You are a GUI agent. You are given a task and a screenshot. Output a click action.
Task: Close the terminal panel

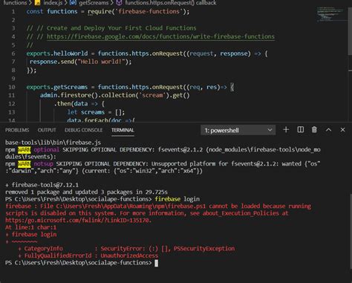pyautogui.click(x=342, y=130)
